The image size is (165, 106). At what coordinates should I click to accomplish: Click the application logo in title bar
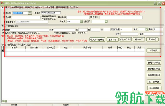tap(2, 3)
